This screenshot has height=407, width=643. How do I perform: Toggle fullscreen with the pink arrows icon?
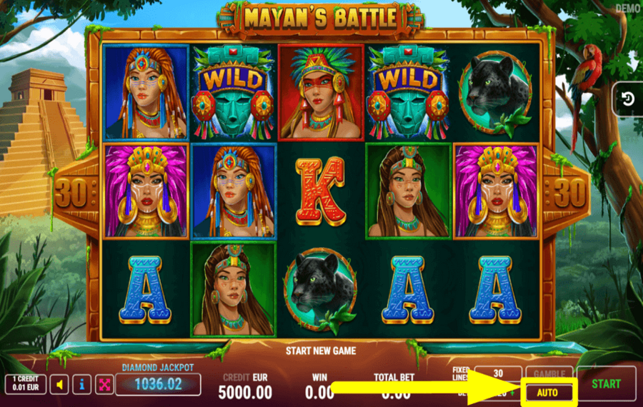[x=104, y=385]
